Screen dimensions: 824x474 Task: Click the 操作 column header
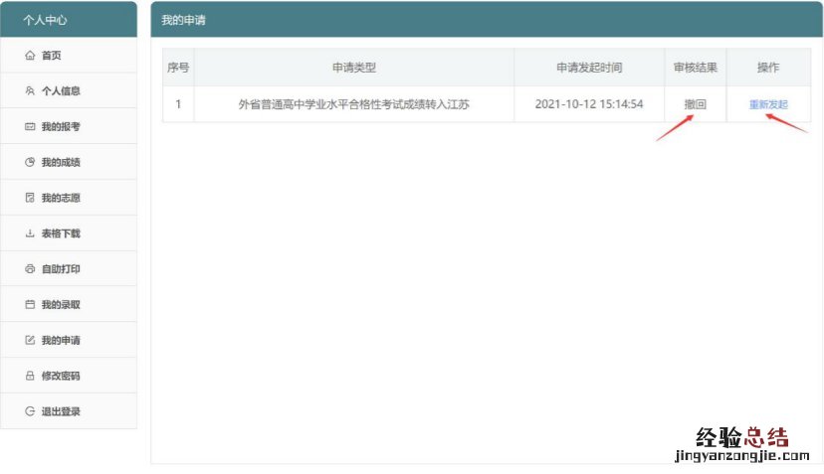[x=768, y=68]
